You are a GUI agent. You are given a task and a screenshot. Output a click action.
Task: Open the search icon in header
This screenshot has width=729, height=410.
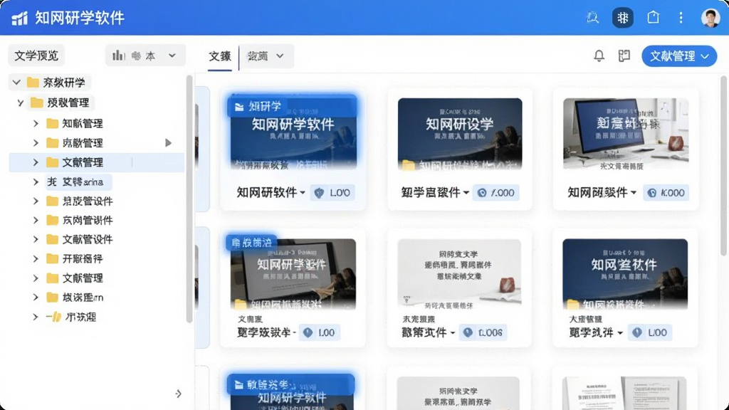point(592,18)
